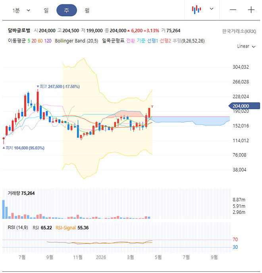The width and height of the screenshot is (262, 273).
Task: Click the 70 RSI overbought level
Action: pyautogui.click(x=235, y=240)
